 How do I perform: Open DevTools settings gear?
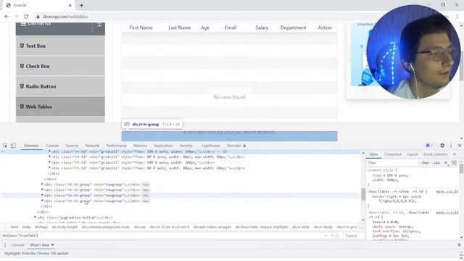click(x=442, y=146)
